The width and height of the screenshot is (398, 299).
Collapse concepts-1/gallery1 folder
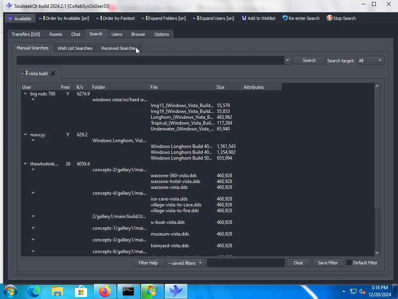[x=33, y=228]
